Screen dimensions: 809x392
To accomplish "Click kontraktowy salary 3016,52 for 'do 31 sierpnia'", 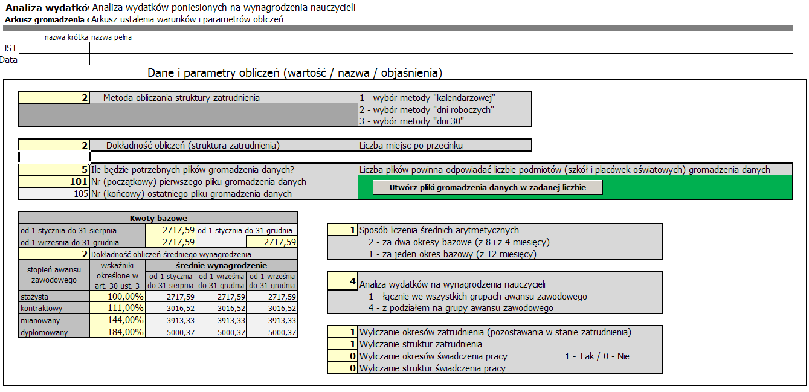I will [170, 309].
